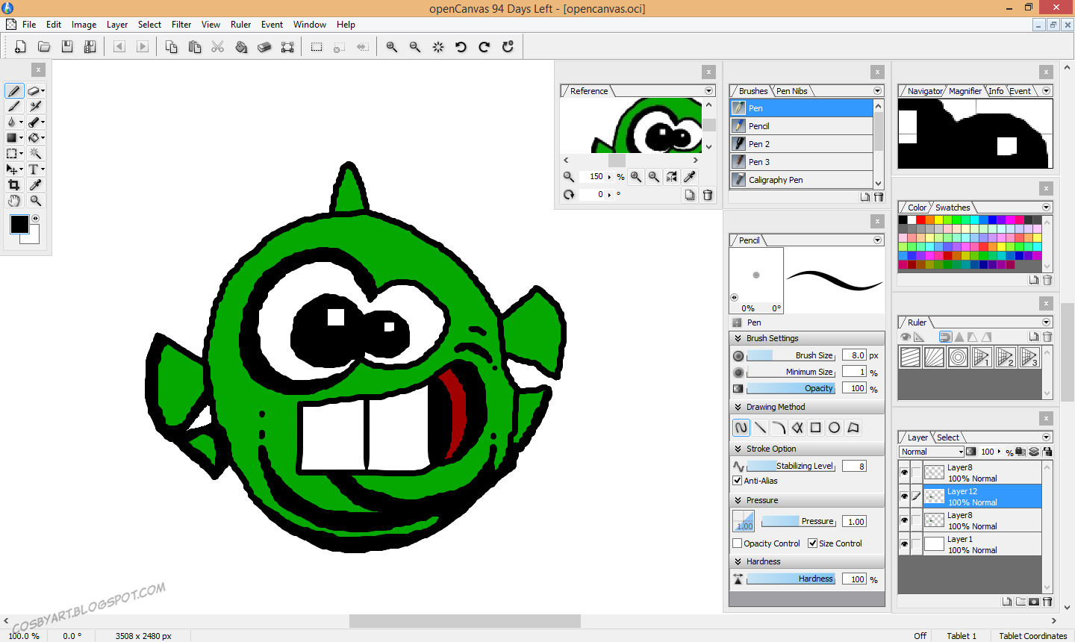
Task: Hide the topmost Layer8 with its eye icon
Action: pos(904,473)
